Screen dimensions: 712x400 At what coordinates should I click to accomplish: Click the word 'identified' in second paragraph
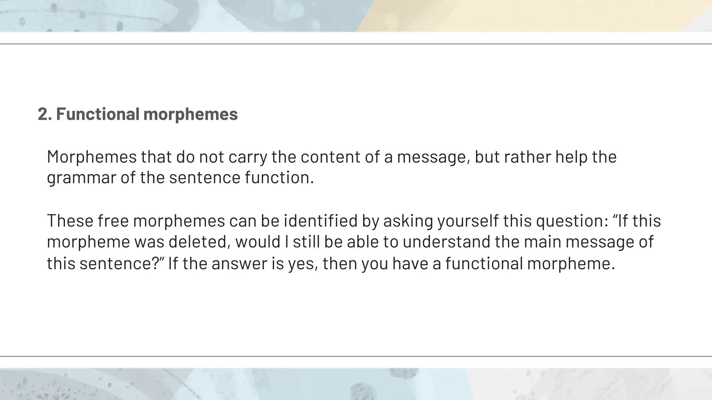321,221
